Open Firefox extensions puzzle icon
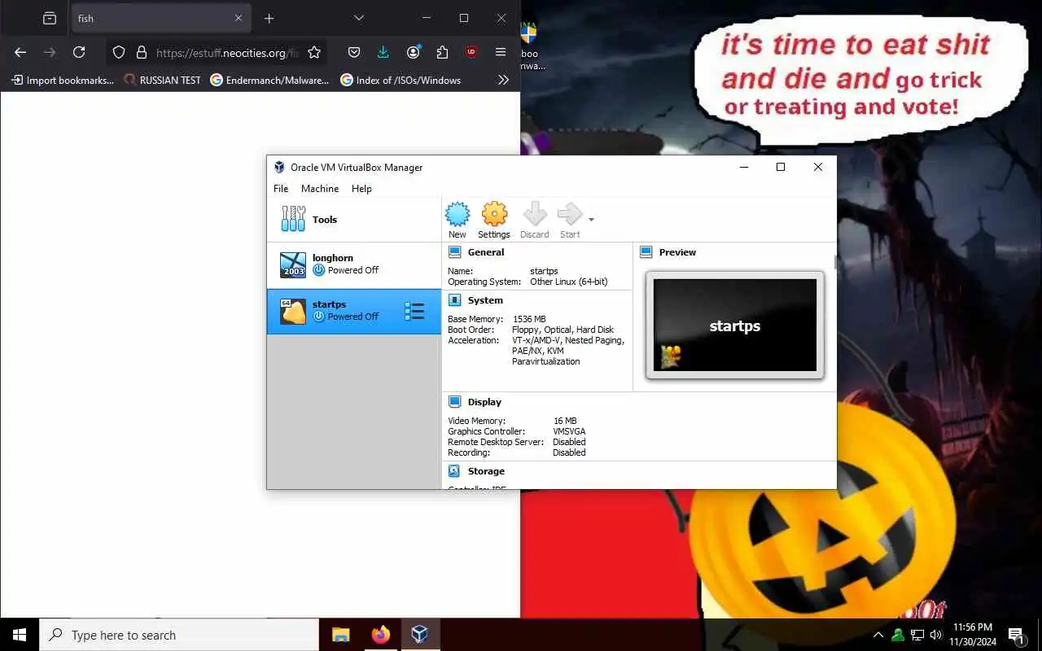The width and height of the screenshot is (1042, 651). click(x=442, y=52)
